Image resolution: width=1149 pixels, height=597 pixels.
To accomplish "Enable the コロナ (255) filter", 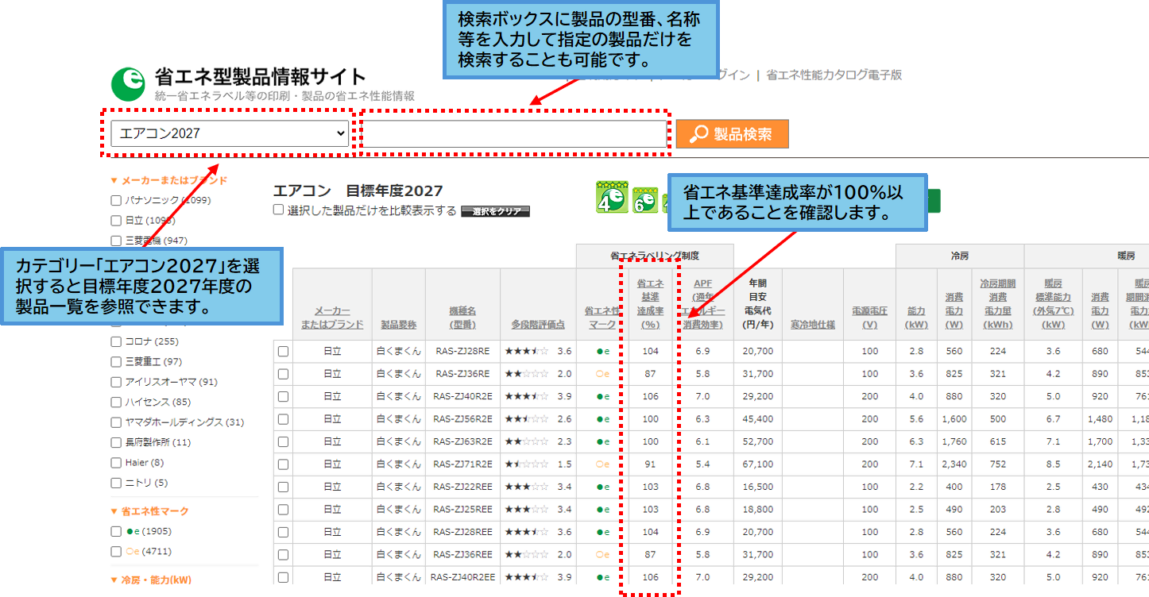I will [x=116, y=342].
